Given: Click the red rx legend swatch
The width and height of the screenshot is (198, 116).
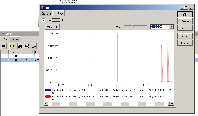Looking at the screenshot, I should [x=48, y=97].
